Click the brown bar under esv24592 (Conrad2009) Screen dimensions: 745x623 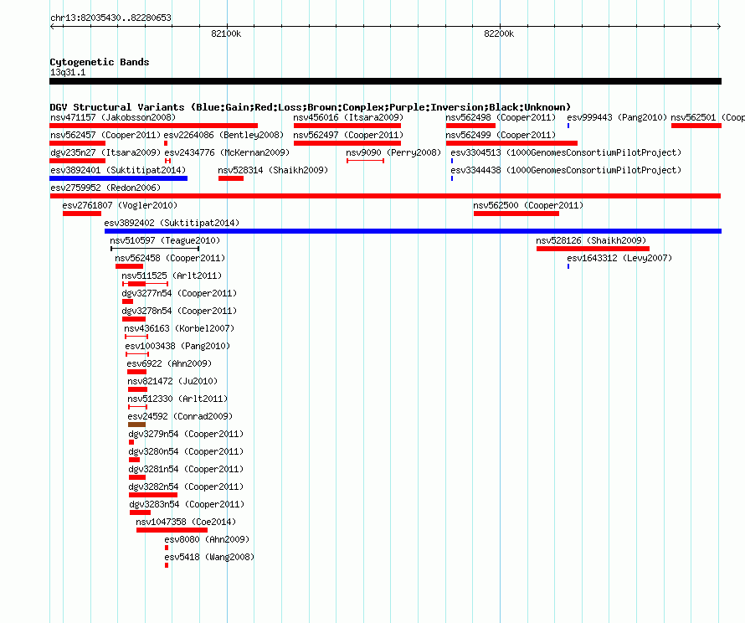(136, 425)
